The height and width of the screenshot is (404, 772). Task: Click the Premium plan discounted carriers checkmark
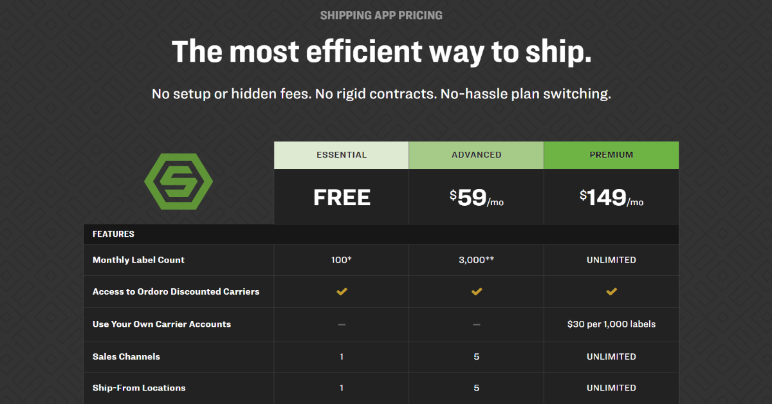(611, 292)
